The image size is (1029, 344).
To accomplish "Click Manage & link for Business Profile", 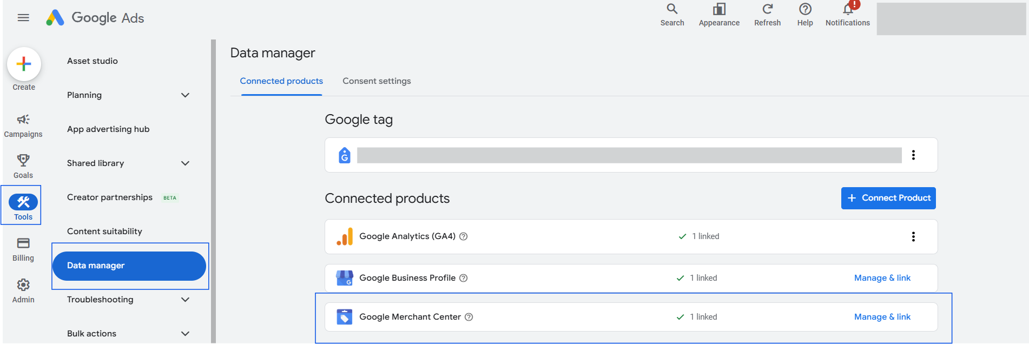I will tap(882, 278).
